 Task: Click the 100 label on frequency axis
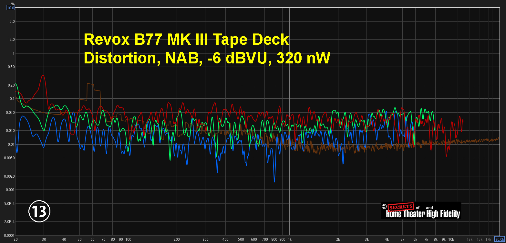tap(128, 239)
